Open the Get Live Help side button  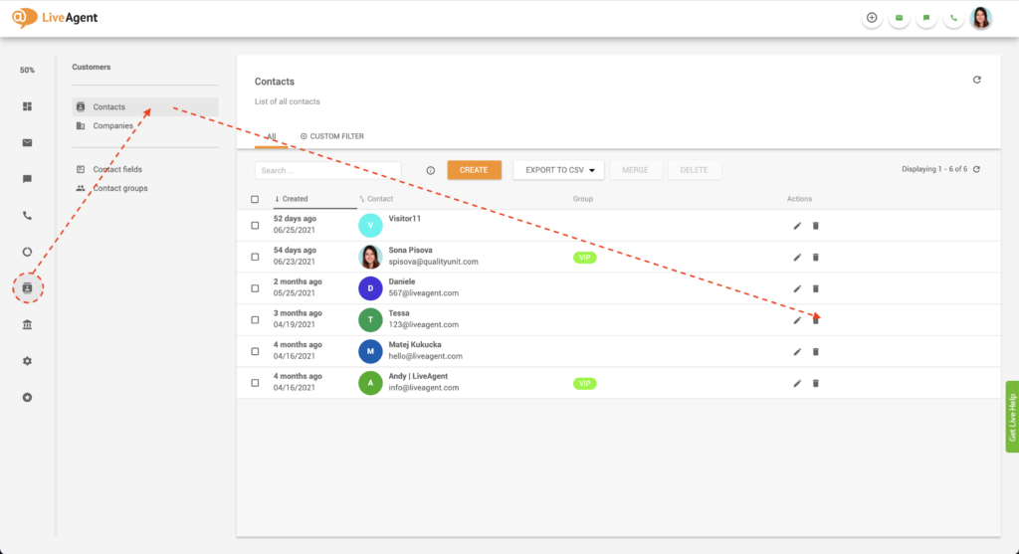point(1012,417)
